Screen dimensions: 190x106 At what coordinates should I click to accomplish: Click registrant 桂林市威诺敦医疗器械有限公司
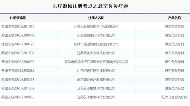(96, 44)
